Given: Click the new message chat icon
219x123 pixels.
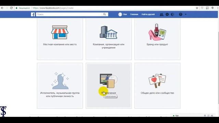Looking at the screenshot, I should [208, 115].
